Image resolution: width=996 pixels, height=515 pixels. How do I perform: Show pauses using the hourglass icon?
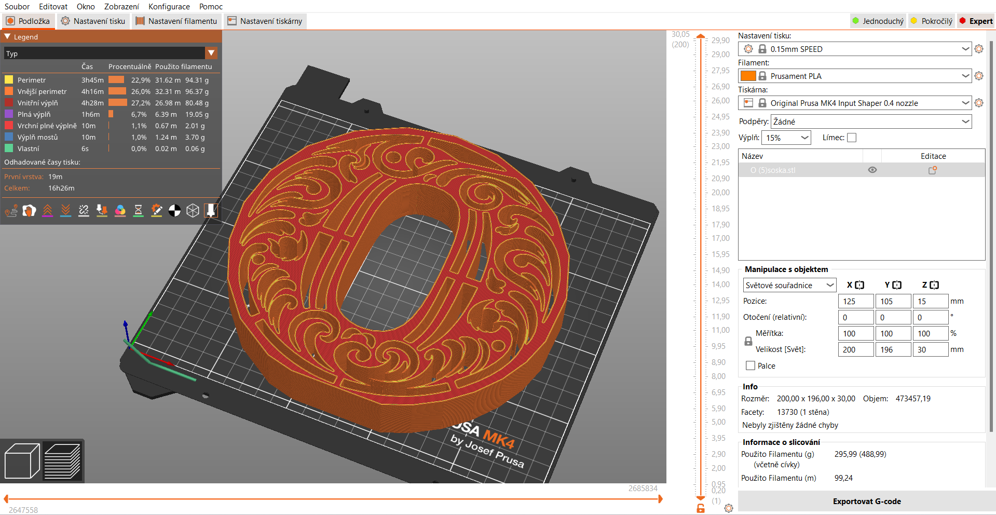tap(139, 210)
